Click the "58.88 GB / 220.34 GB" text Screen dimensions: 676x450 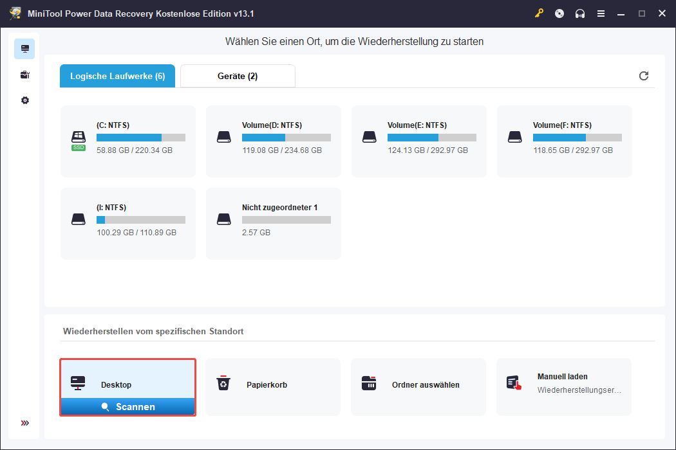(135, 150)
